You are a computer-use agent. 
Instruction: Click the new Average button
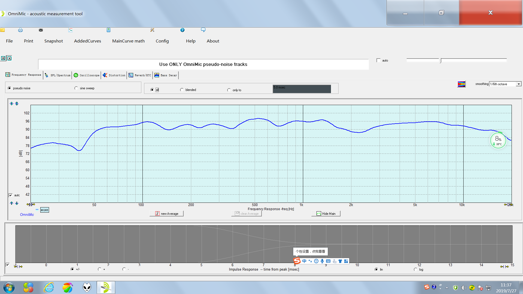pyautogui.click(x=167, y=214)
